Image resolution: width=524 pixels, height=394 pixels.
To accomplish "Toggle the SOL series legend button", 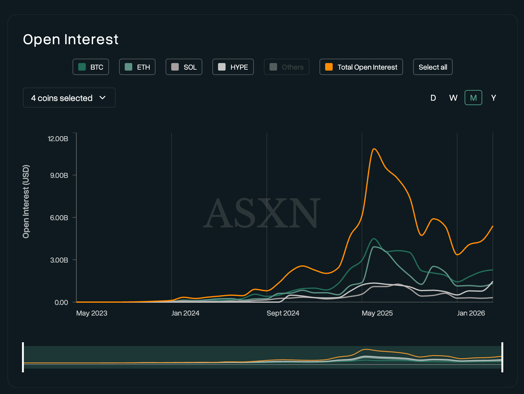I will (184, 67).
